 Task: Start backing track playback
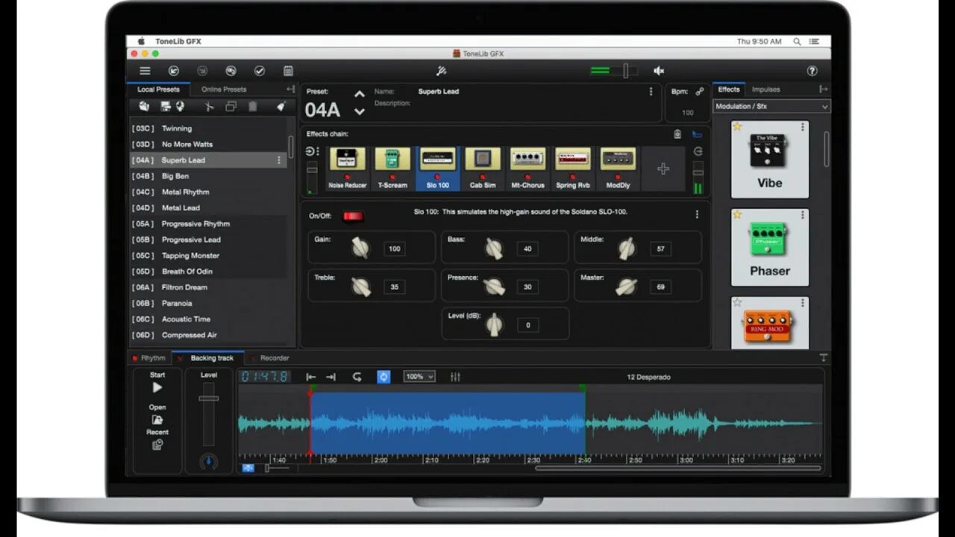157,388
